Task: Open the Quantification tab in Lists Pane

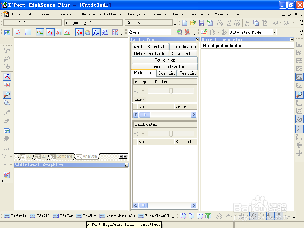Action: [183, 47]
